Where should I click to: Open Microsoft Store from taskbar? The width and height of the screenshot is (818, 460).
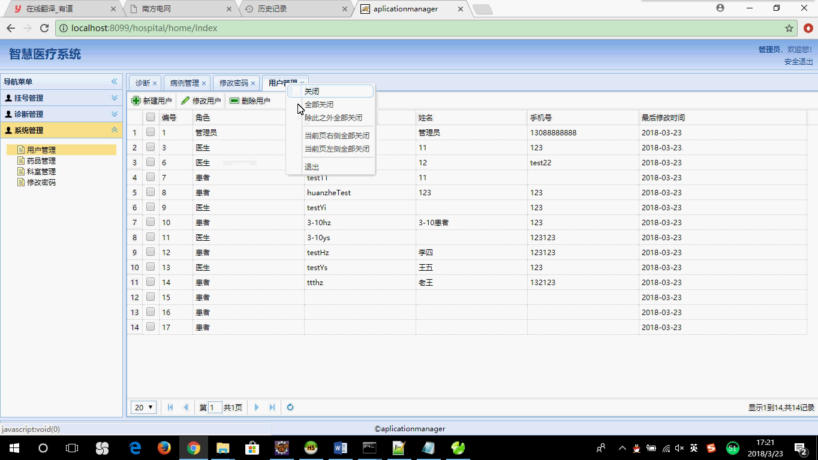[x=252, y=447]
